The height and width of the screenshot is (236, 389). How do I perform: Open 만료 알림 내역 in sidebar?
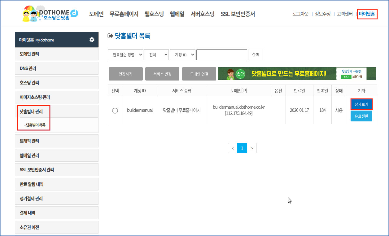click(x=57, y=184)
